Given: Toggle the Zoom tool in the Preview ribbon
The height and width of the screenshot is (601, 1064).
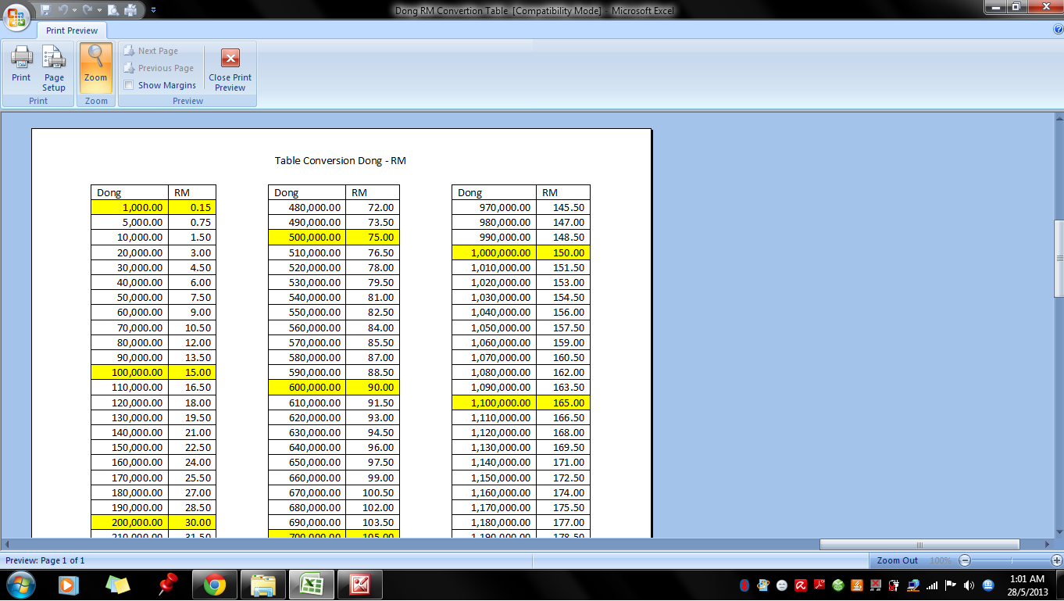Looking at the screenshot, I should pyautogui.click(x=95, y=67).
